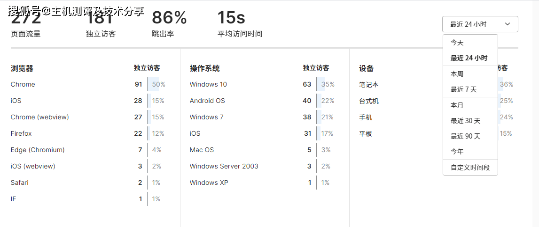539x227 pixels.
Task: Click the Chrome browser row
Action: pyautogui.click(x=23, y=85)
